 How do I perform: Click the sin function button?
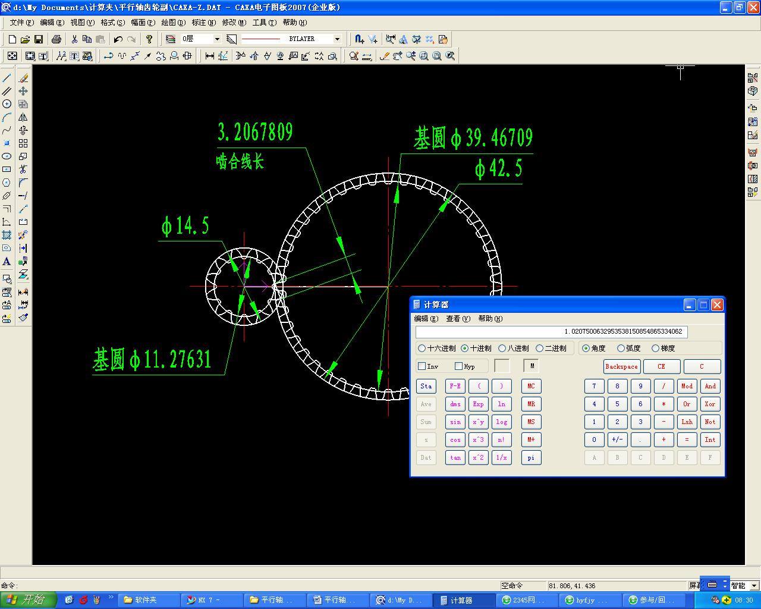coord(455,422)
